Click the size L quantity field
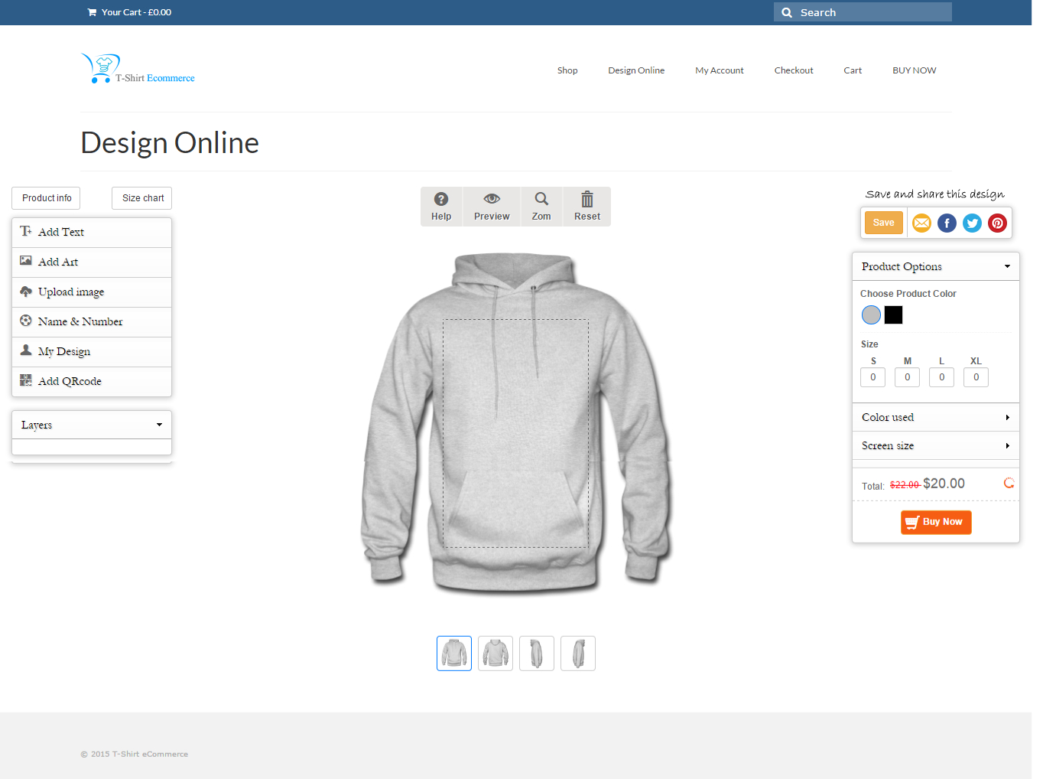The image size is (1043, 779). (942, 377)
